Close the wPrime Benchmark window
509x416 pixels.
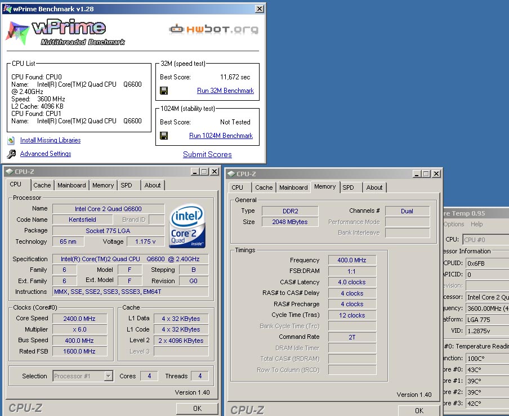(x=260, y=9)
